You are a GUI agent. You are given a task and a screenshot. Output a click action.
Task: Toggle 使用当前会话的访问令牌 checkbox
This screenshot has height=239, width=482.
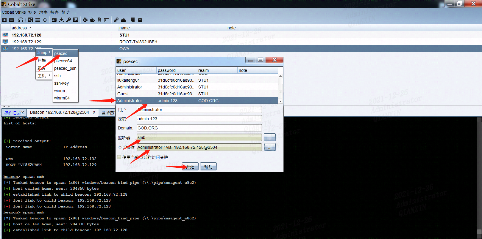[119, 157]
